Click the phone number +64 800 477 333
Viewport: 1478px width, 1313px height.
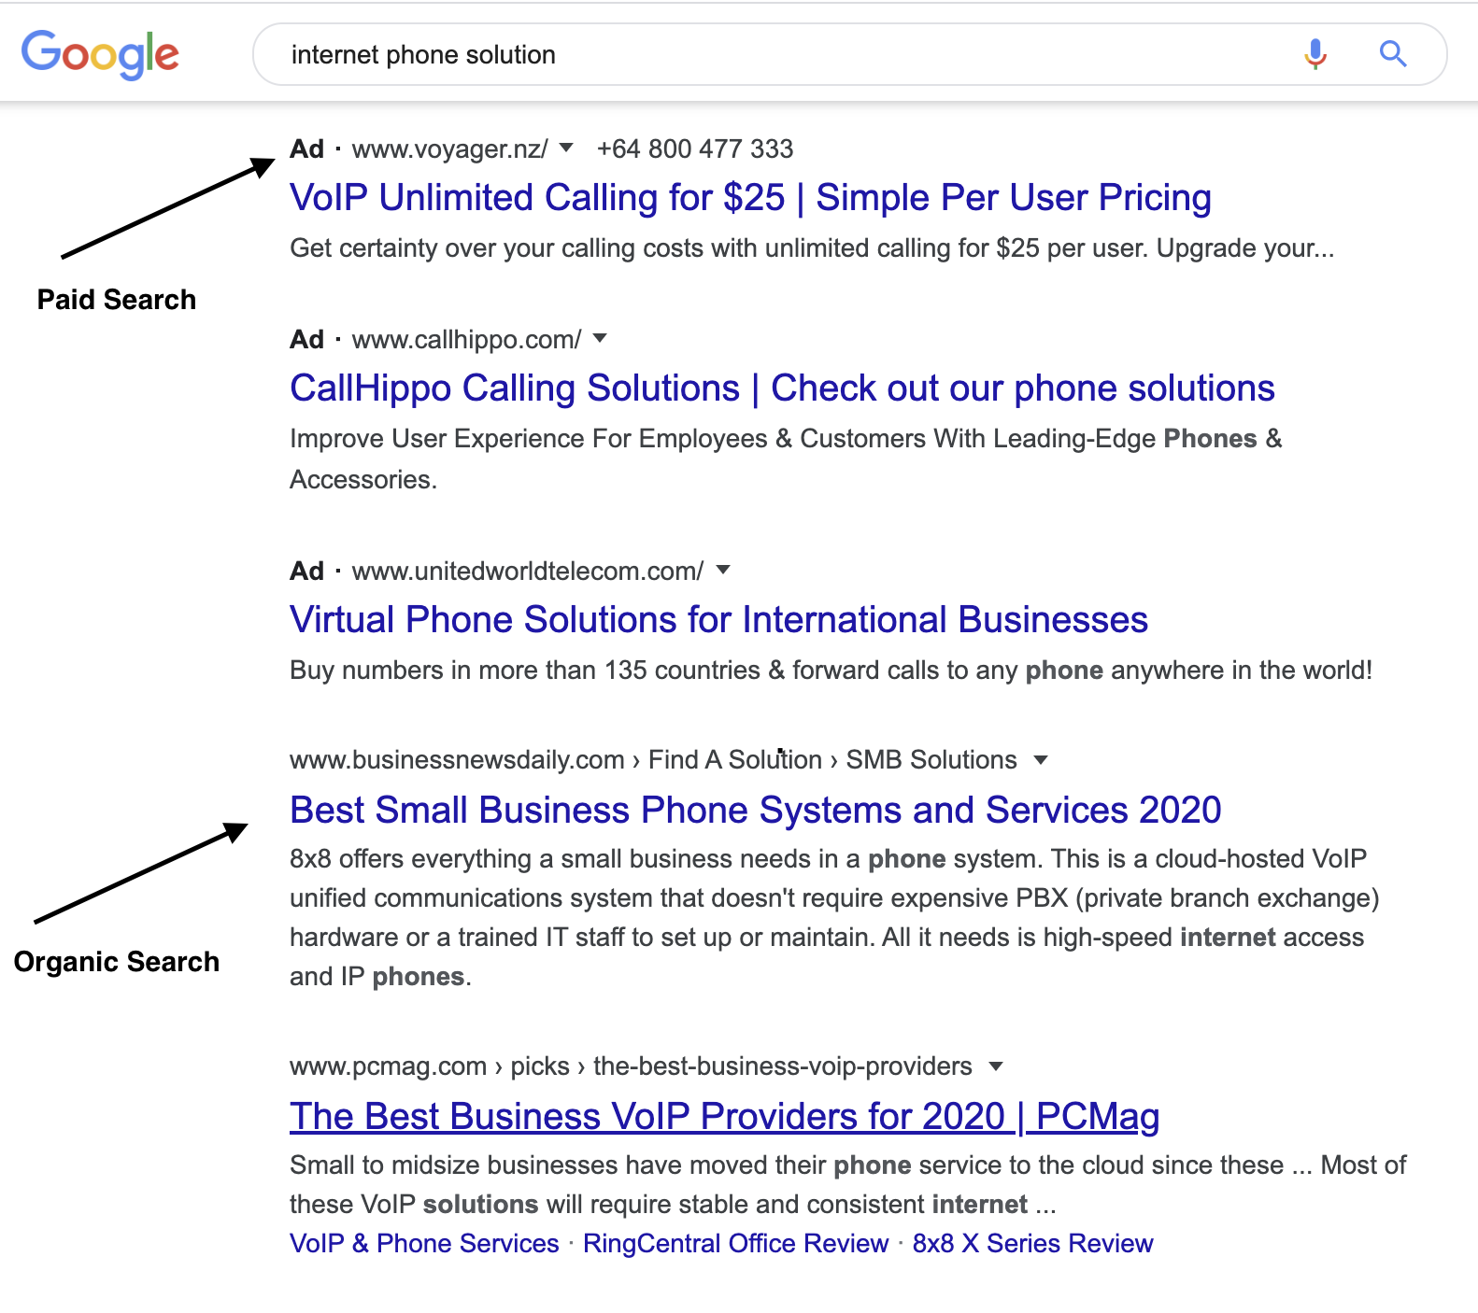[x=695, y=149]
